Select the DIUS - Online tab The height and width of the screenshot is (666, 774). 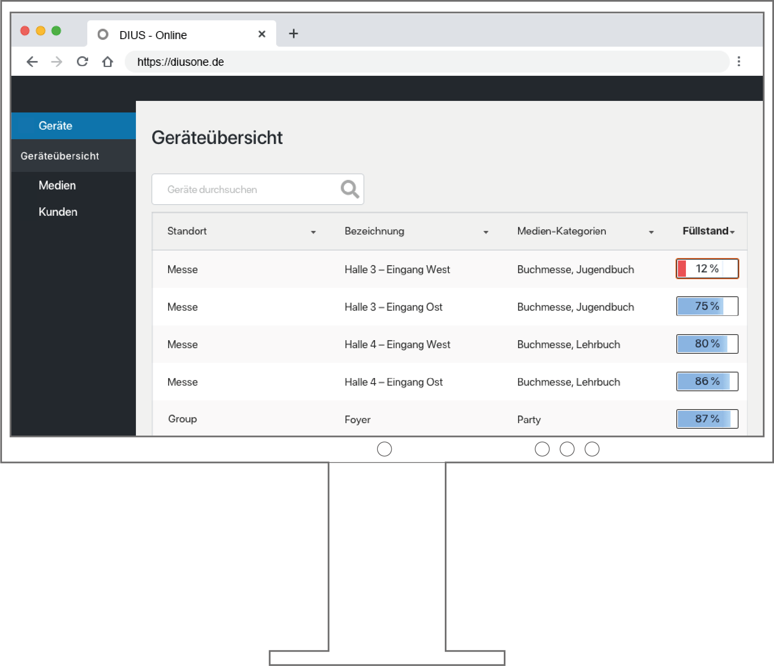tap(182, 34)
